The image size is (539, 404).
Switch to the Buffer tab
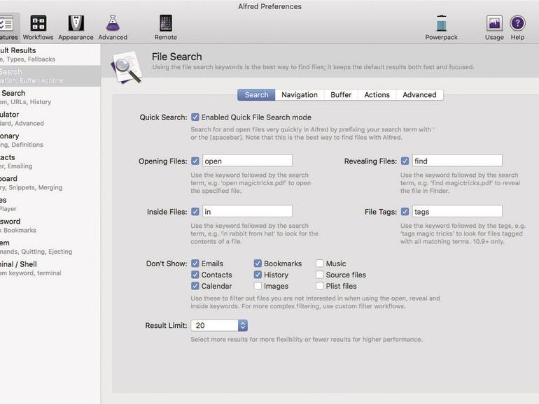point(341,95)
